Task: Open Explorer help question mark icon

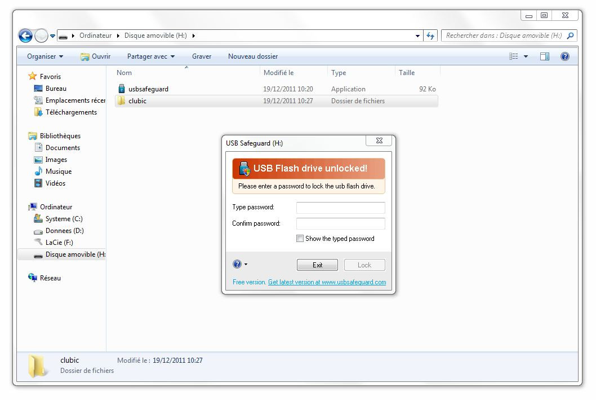Action: click(x=565, y=56)
